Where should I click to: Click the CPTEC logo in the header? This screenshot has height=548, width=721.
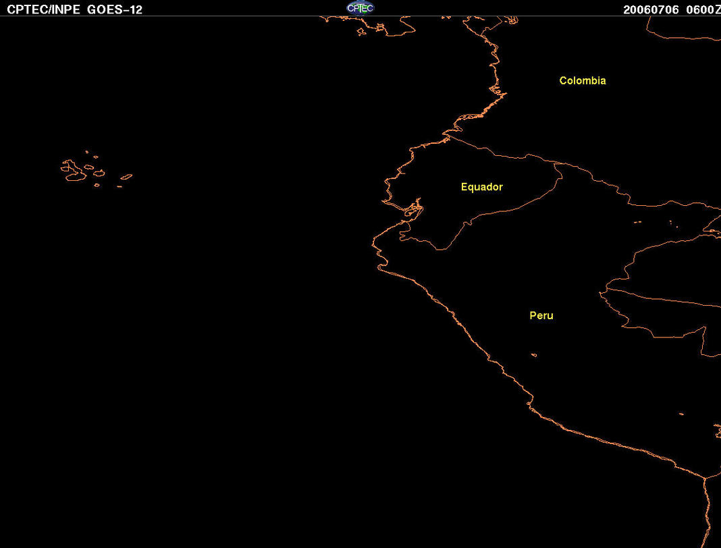click(360, 8)
